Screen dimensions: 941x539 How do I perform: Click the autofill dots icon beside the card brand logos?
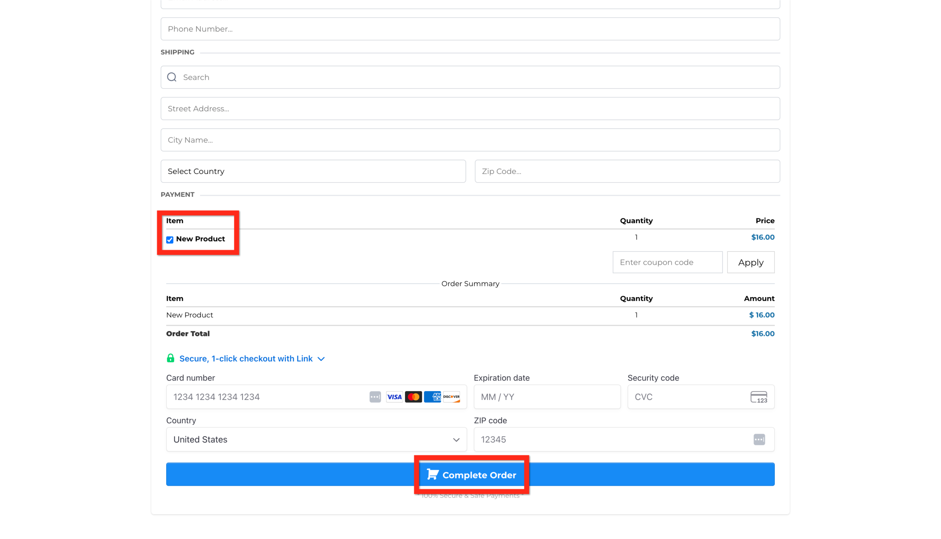pyautogui.click(x=375, y=397)
